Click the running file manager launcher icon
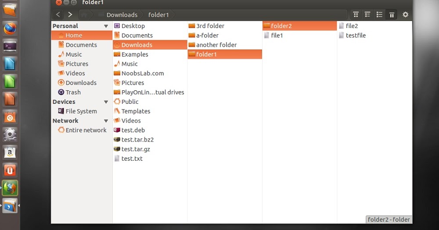The height and width of the screenshot is (230, 439). pos(10,206)
